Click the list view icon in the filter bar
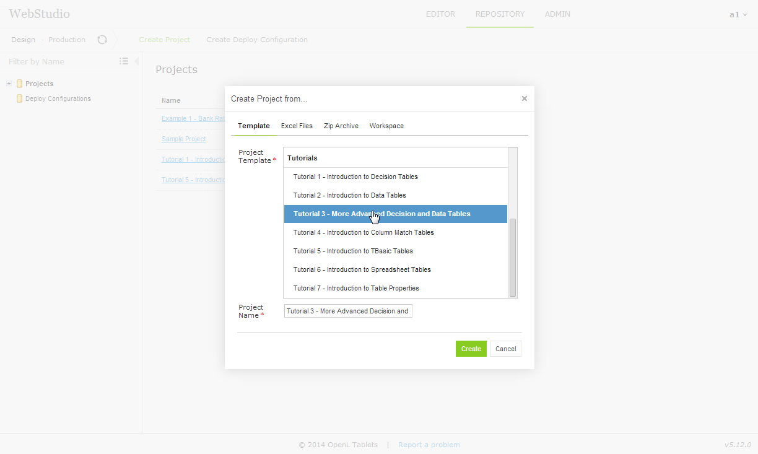Image resolution: width=758 pixels, height=454 pixels. [123, 61]
